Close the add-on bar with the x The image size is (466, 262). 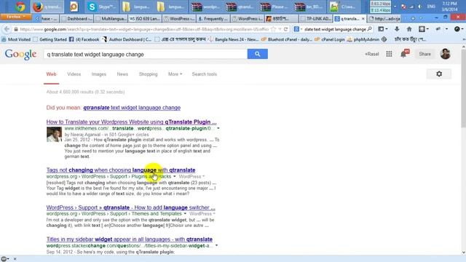coord(15,259)
